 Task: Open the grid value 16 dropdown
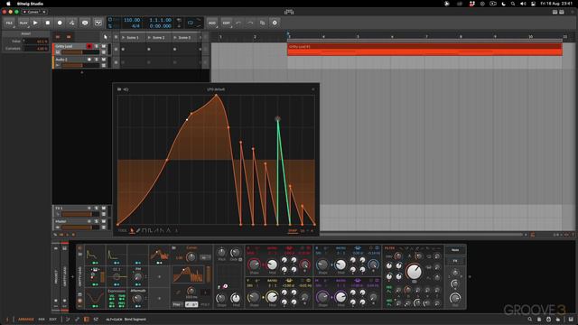(x=303, y=231)
